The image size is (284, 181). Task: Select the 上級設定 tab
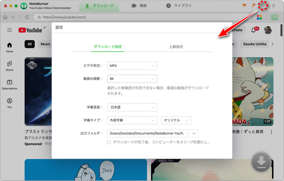pos(176,47)
